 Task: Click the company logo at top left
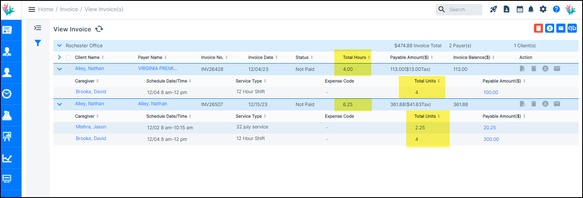click(x=9, y=9)
